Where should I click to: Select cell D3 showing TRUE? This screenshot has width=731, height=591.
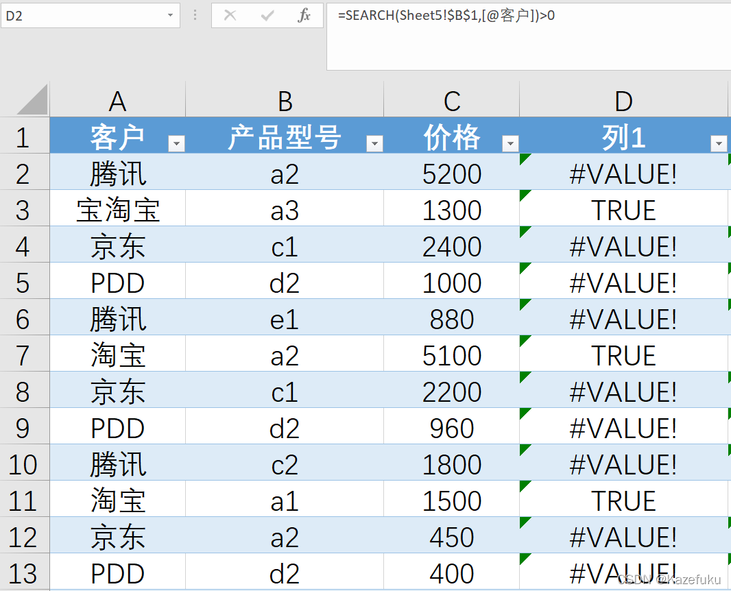click(x=623, y=208)
